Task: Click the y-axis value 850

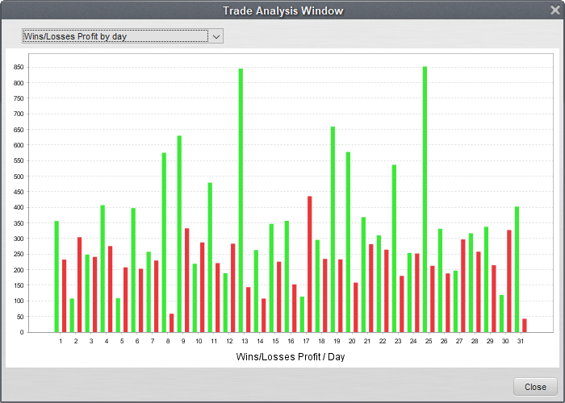Action: 19,67
